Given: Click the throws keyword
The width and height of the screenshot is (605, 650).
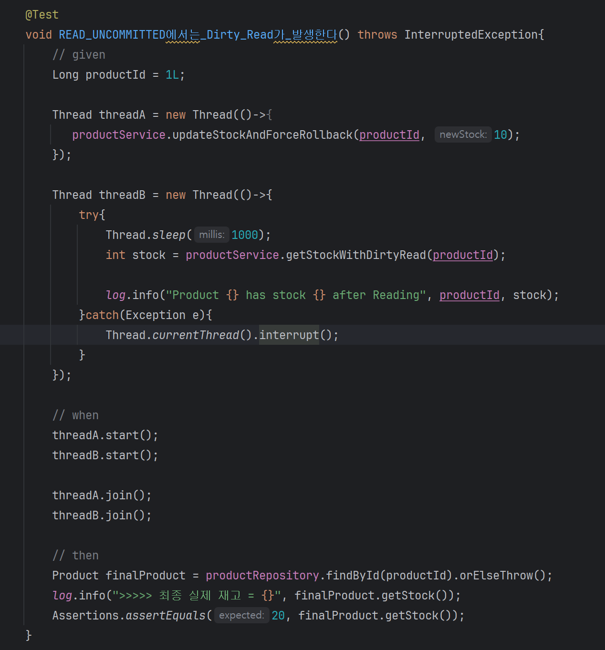Looking at the screenshot, I should pos(377,35).
